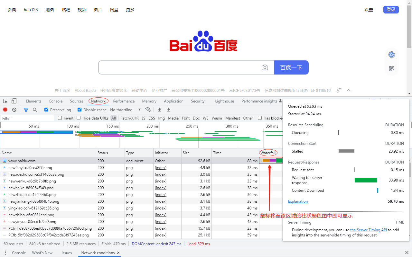Stop recording network log (red dot)
The width and height of the screenshot is (412, 257).
coord(5,110)
